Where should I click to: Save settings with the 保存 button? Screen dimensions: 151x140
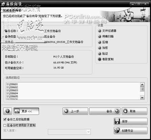(131, 121)
